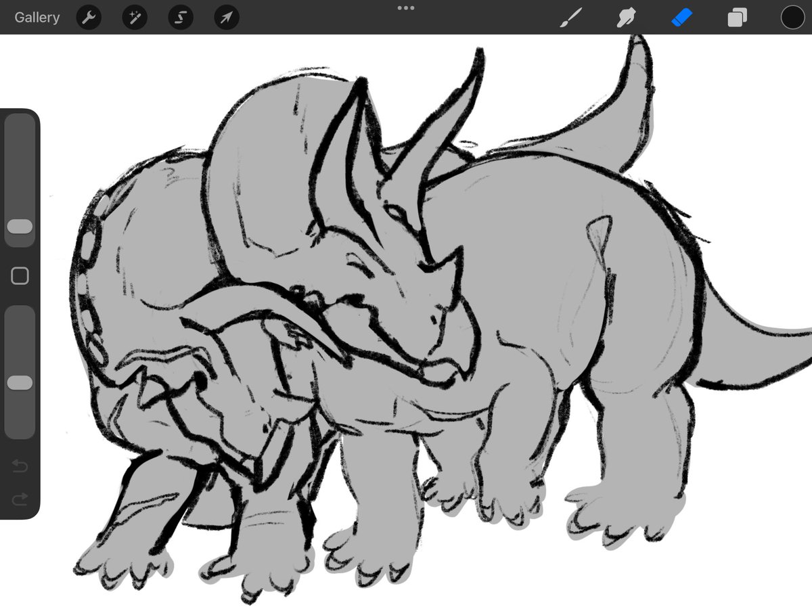Switch to the Smudge tool
Viewport: 812px width, 609px height.
[x=626, y=18]
